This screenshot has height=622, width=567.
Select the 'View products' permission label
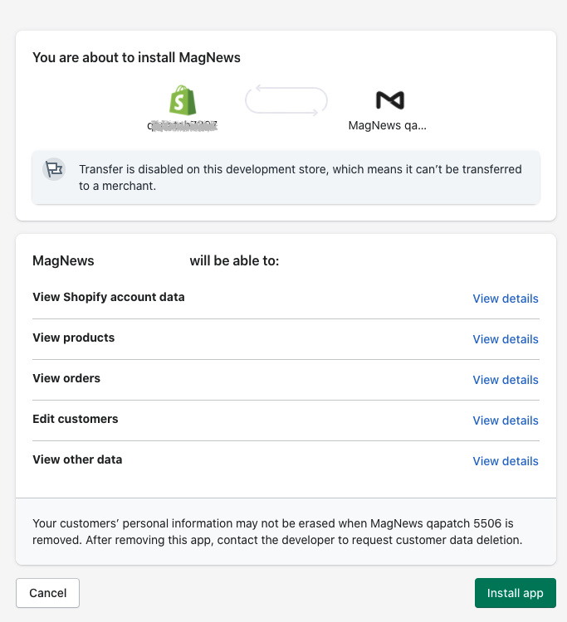73,338
